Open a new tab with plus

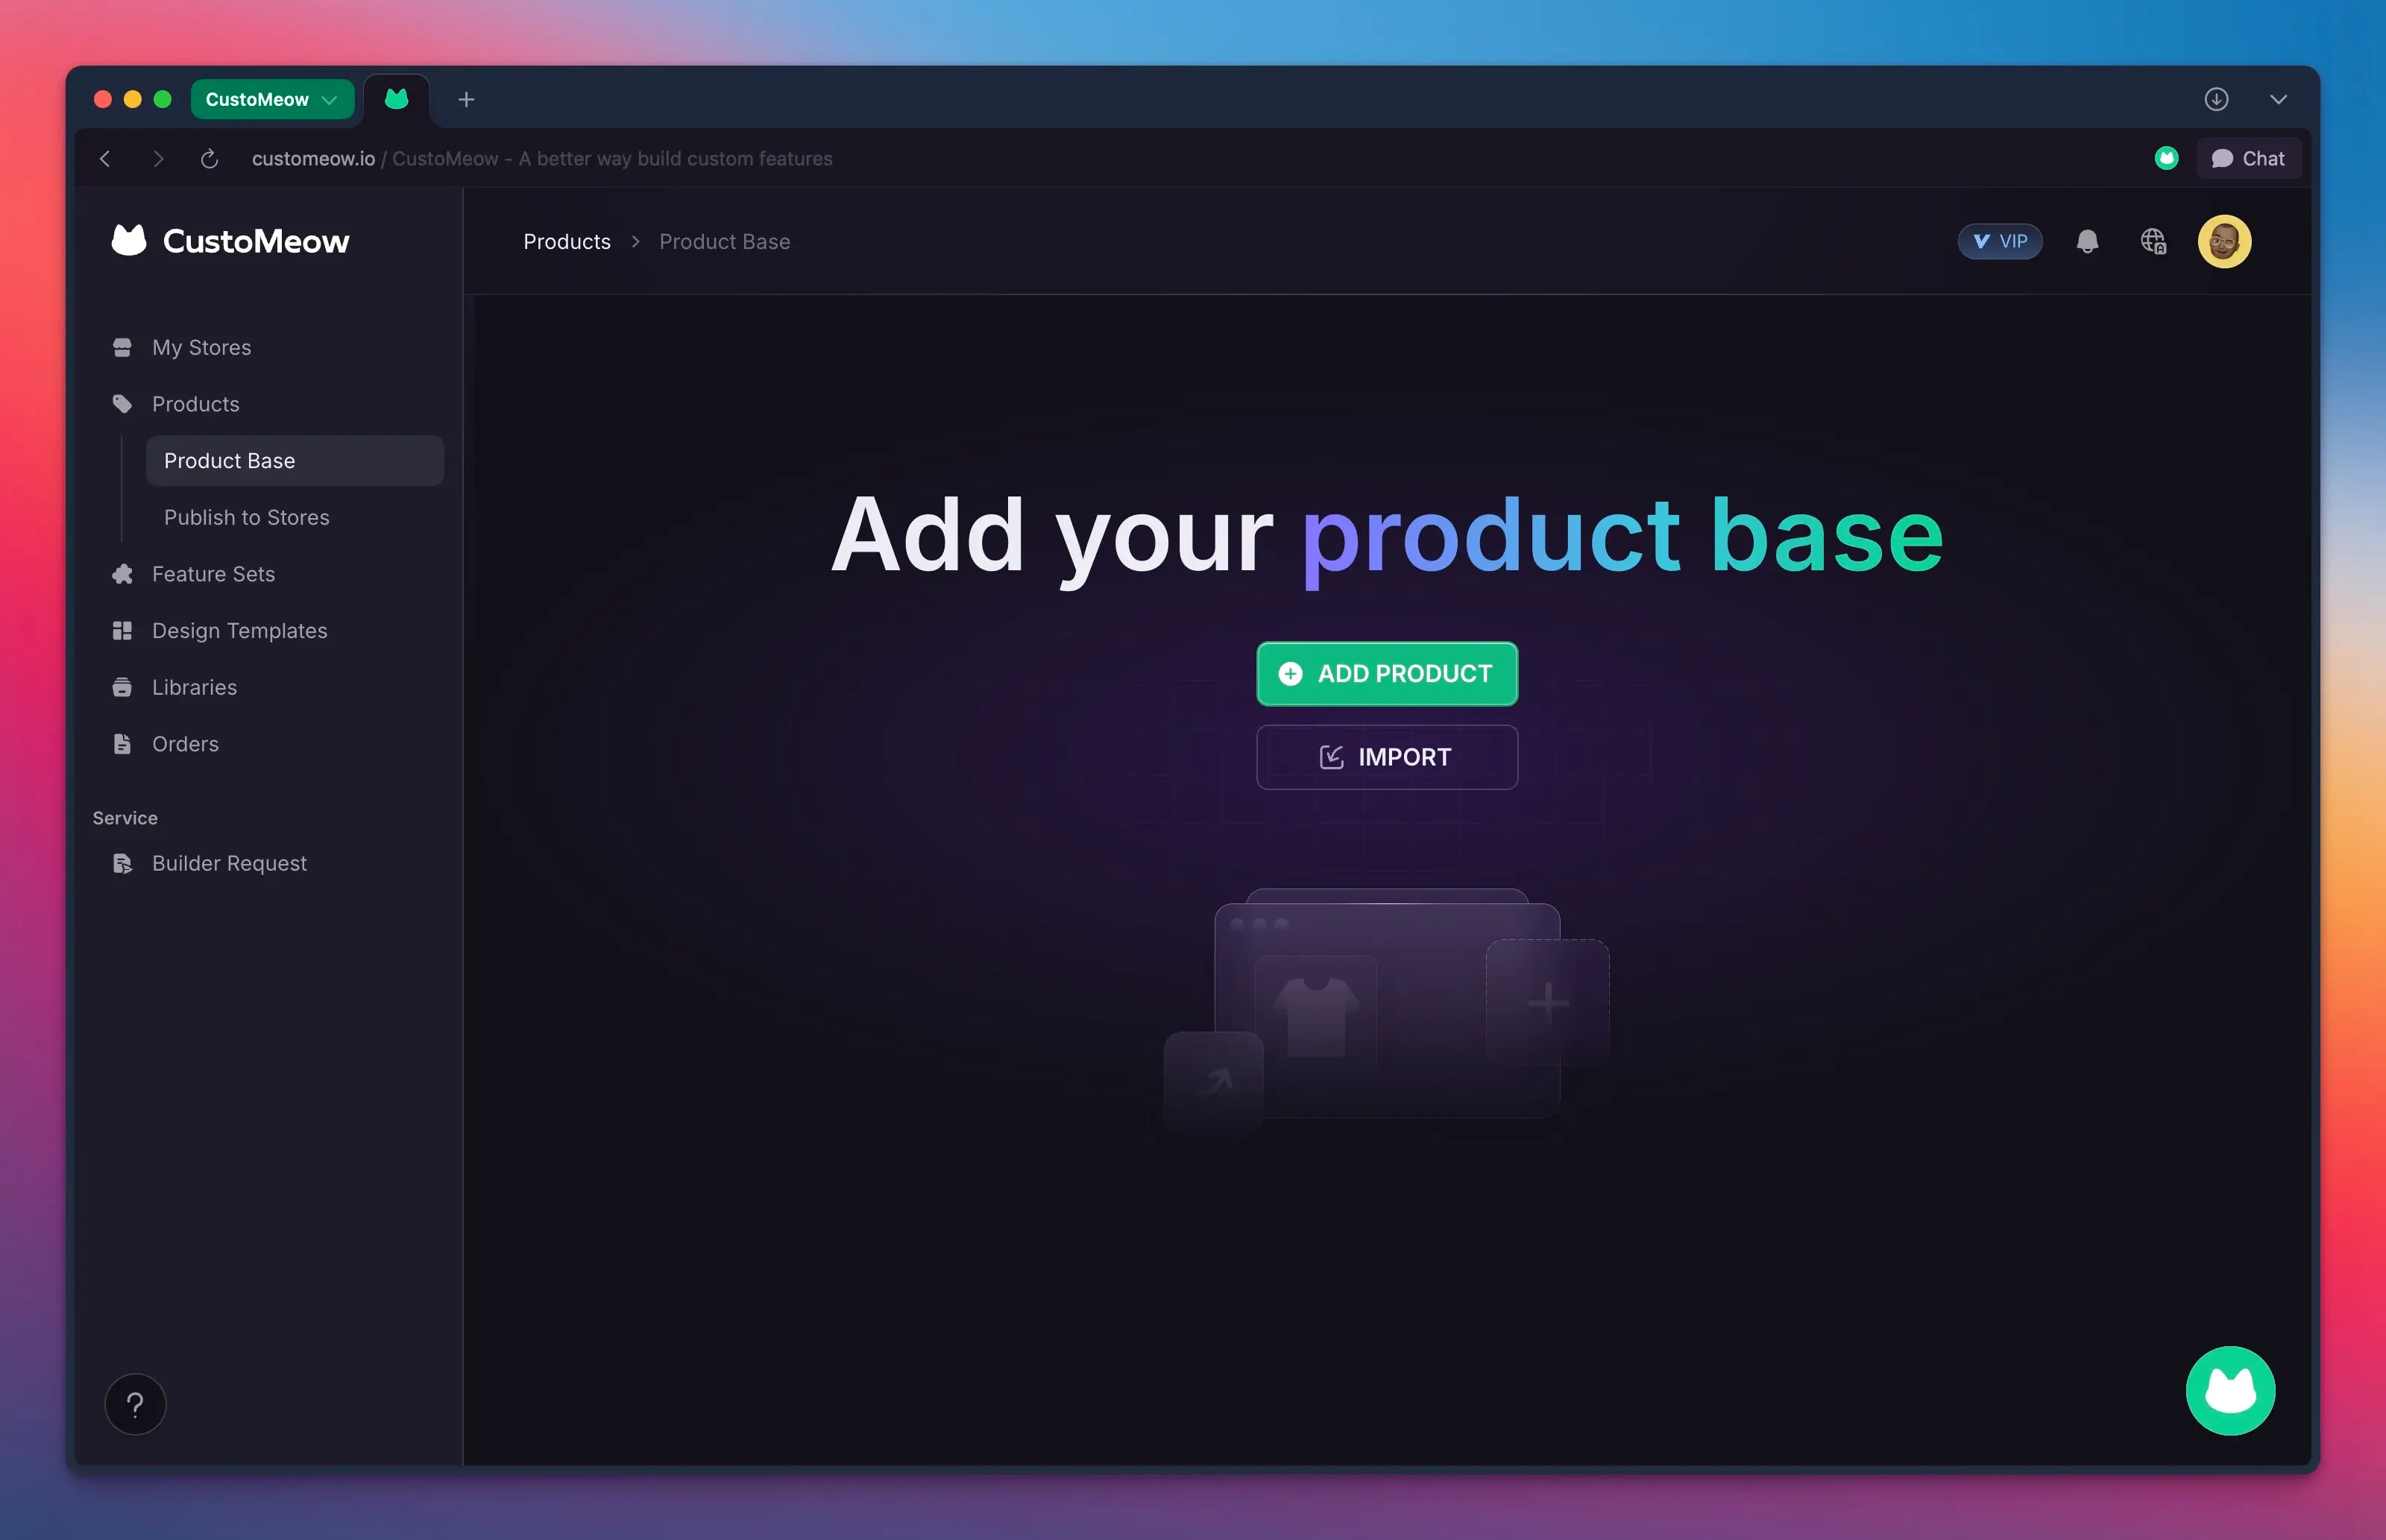click(466, 99)
